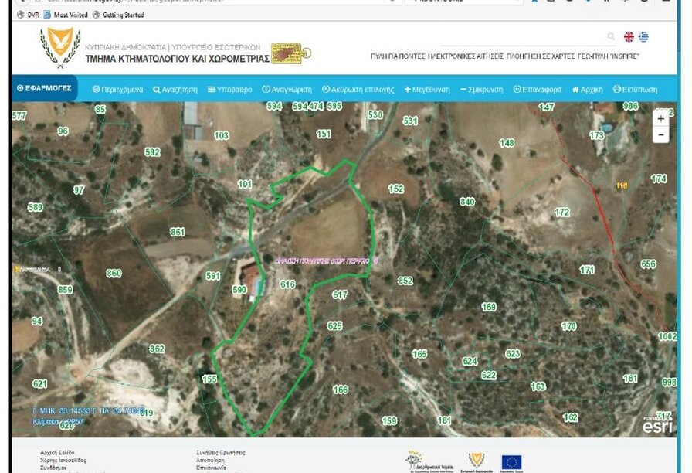Open the ΕΦΑΡΜΟΓΕΣ applications menu
692x473 pixels.
44,88
